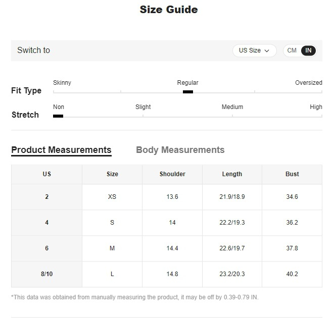The image size is (335, 318).
Task: Click the High stretch label
Action: [316, 107]
